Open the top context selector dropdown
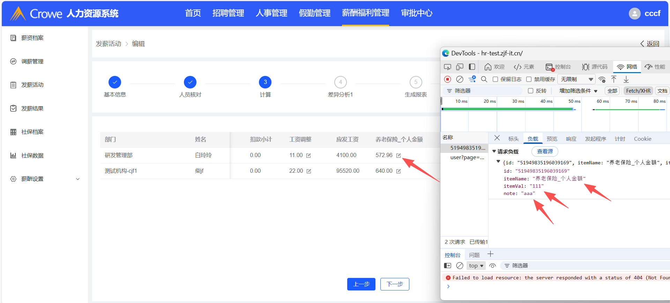 tap(476, 266)
